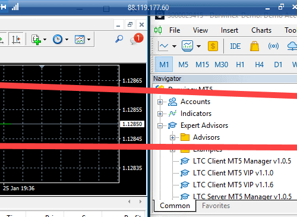Screen dimensions: 297x217
Task: Click the indicators monitor chart icon
Action: click(187, 46)
